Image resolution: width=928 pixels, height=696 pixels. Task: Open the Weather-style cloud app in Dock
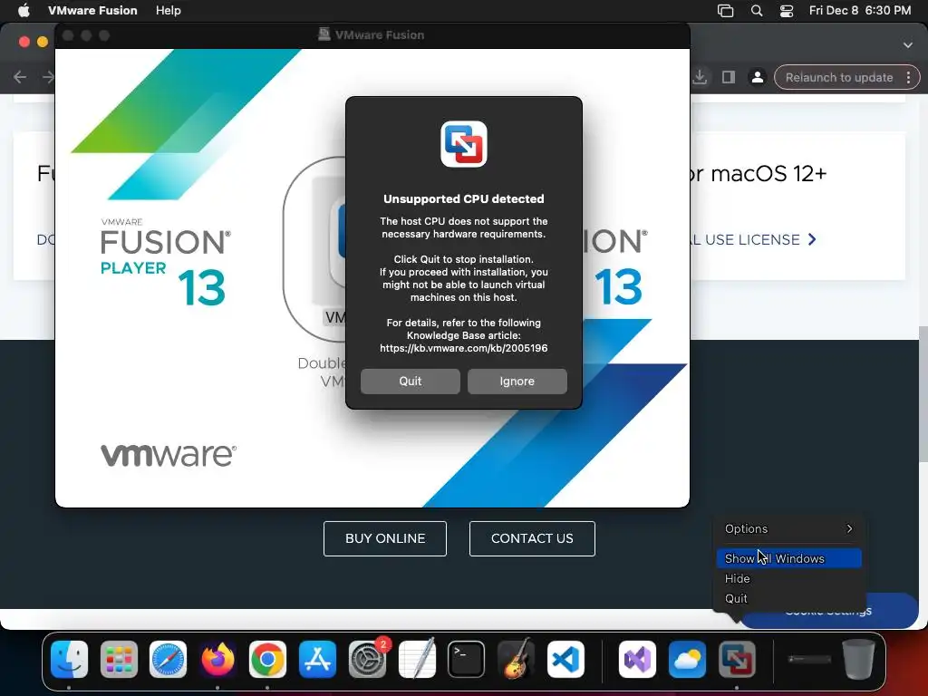(687, 659)
